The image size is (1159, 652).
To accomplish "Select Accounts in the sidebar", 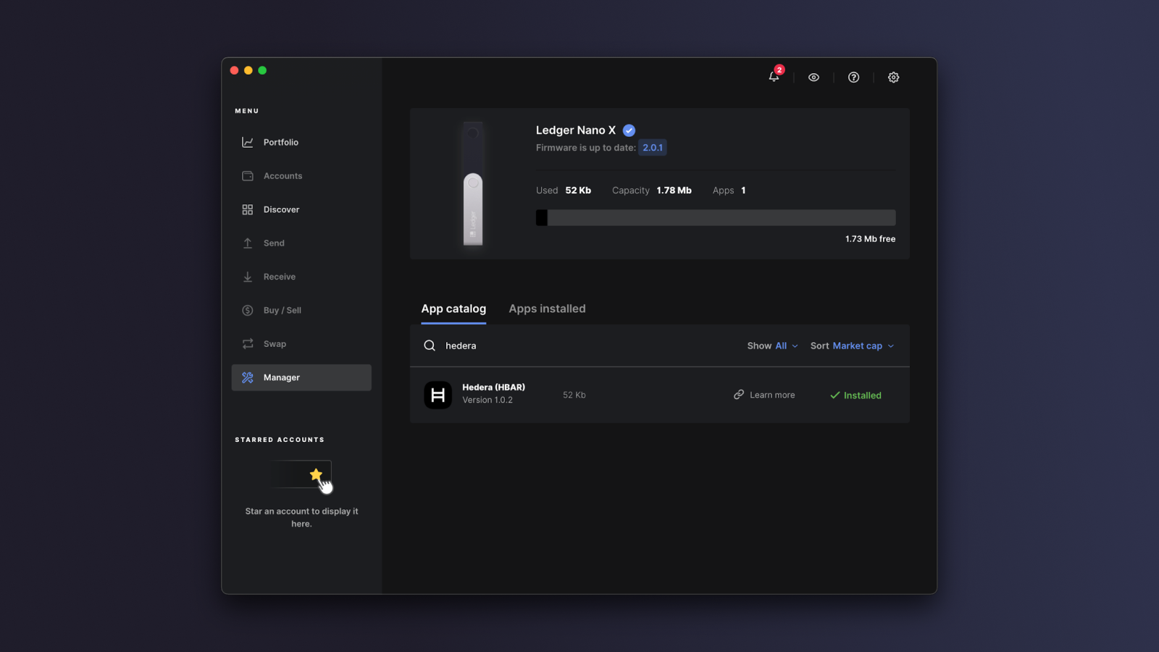I will 283,175.
